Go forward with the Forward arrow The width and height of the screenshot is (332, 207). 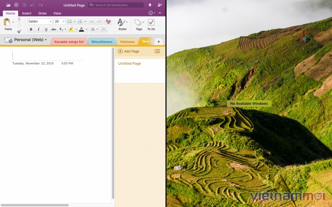pos(24,5)
